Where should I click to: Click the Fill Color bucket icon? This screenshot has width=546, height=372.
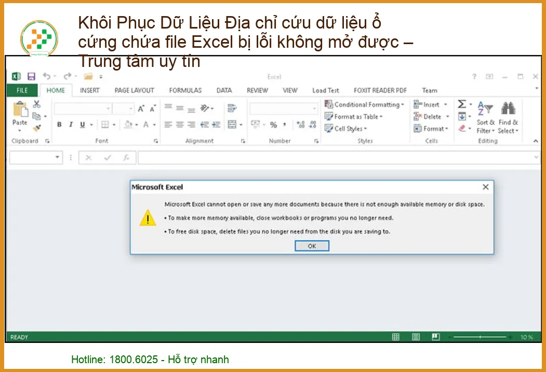(128, 125)
